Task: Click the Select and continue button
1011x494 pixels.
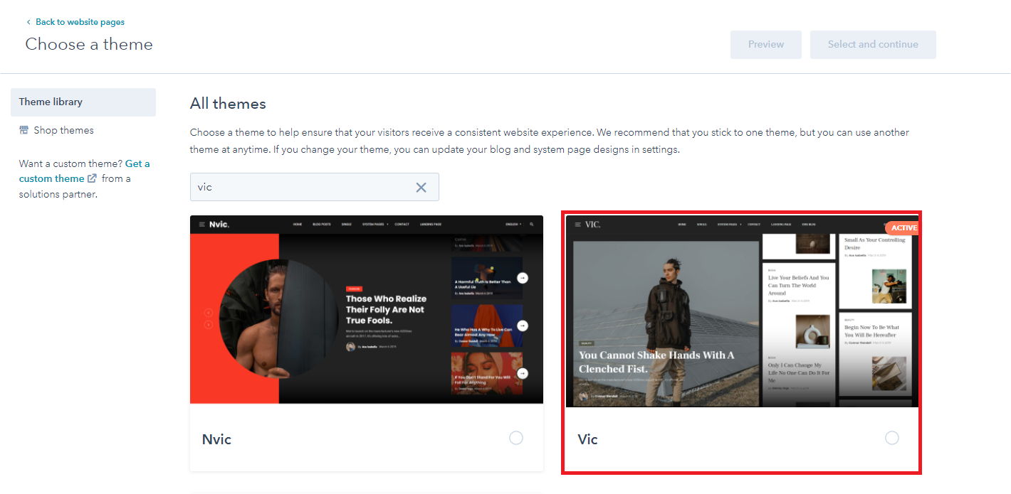Action: point(872,44)
